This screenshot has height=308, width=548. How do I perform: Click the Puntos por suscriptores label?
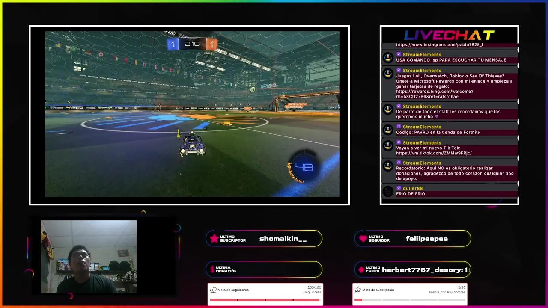447,292
